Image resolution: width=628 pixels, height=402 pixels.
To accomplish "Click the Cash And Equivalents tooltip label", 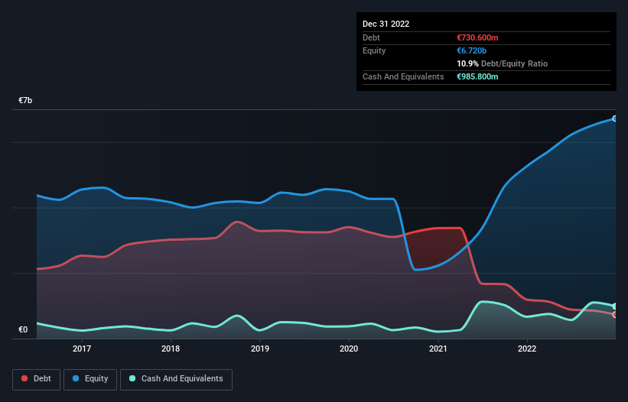I will pyautogui.click(x=403, y=76).
